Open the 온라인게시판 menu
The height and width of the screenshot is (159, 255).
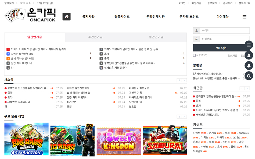tap(156, 17)
